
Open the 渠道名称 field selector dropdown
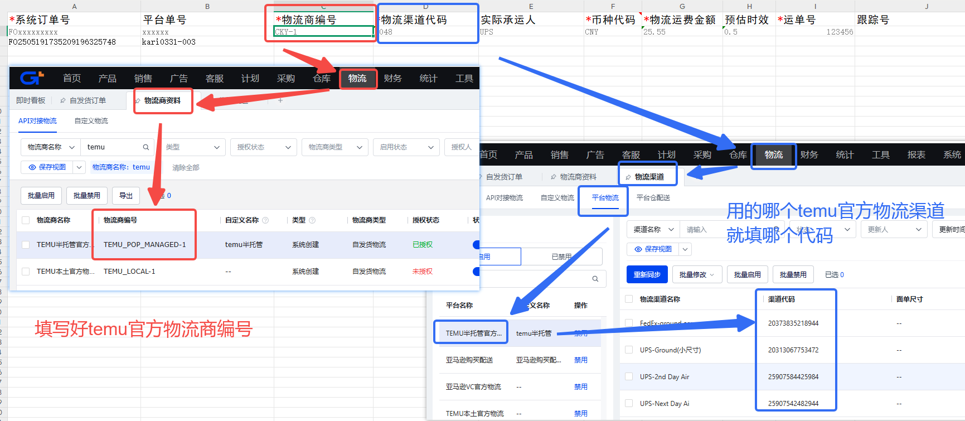(x=653, y=230)
